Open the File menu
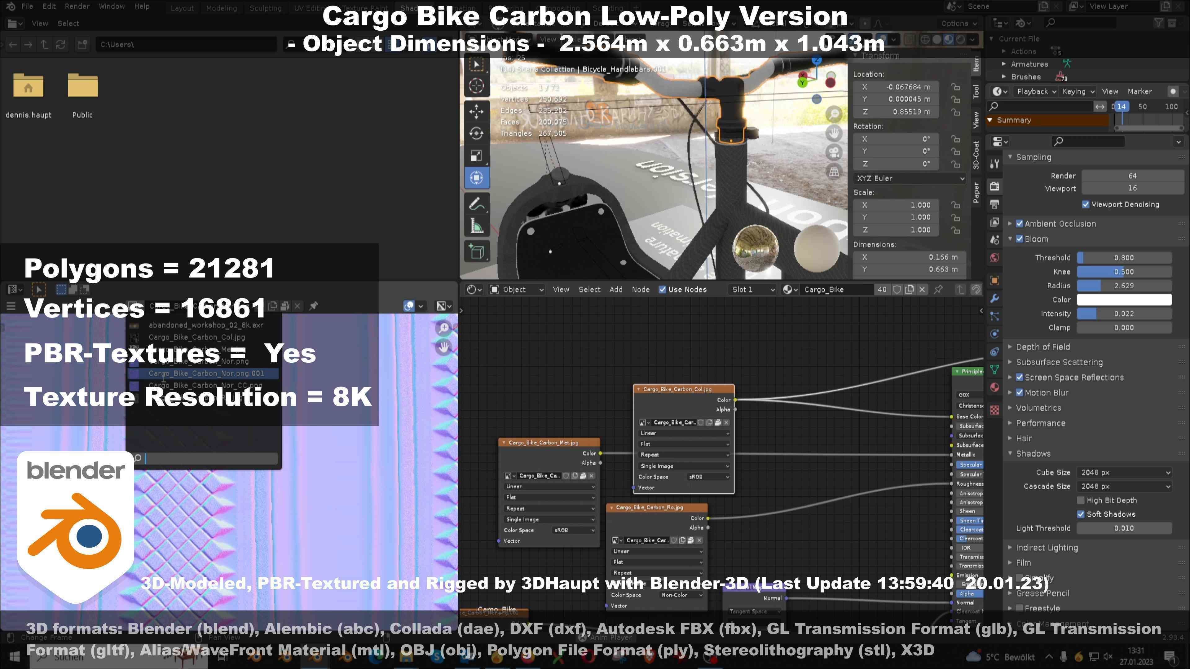 click(x=27, y=7)
